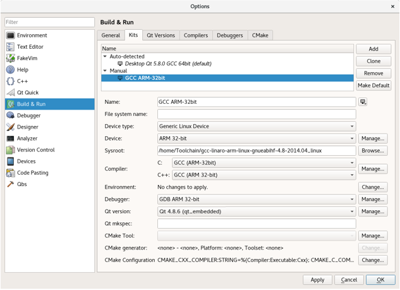Viewport: 400px width, 290px height.
Task: Click the monitor icon of GCC ARM-32bit kit
Action: pyautogui.click(x=120, y=78)
